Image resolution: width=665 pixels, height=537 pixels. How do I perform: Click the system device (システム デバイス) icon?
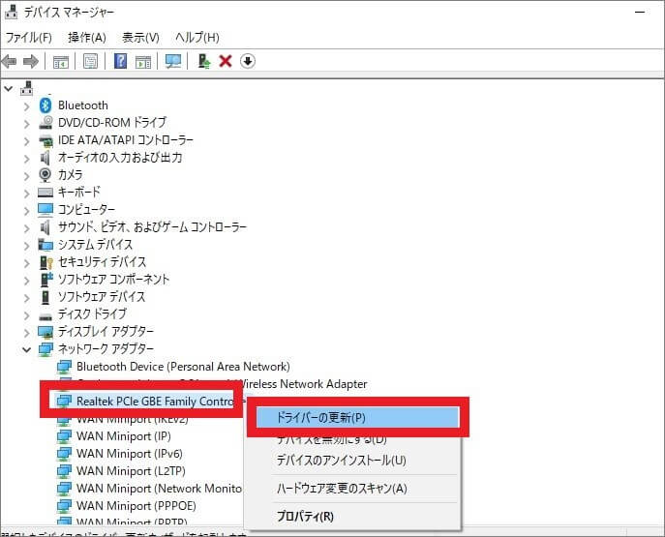point(45,245)
